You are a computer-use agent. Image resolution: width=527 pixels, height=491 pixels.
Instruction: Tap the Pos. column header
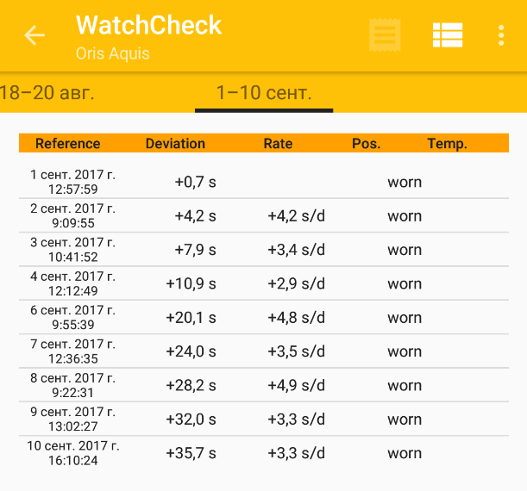(367, 144)
